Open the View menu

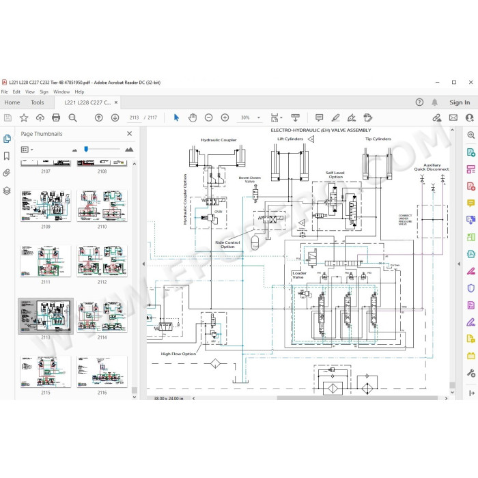tap(30, 92)
